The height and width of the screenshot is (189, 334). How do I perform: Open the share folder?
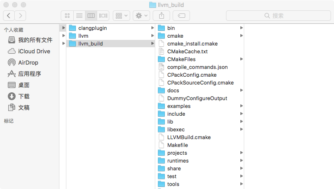(x=200, y=169)
